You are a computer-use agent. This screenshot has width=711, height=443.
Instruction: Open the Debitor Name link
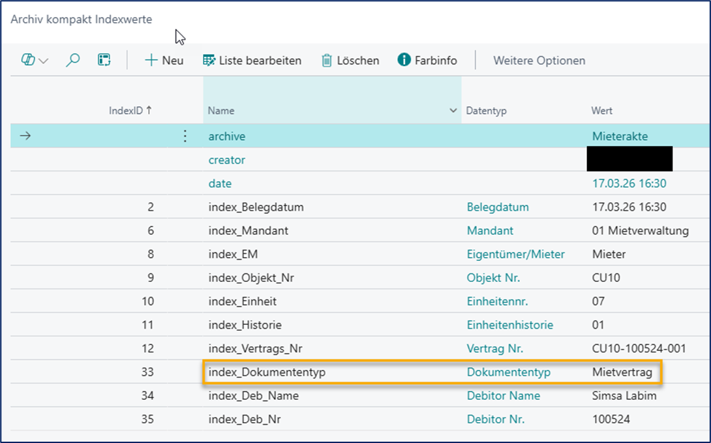(504, 395)
